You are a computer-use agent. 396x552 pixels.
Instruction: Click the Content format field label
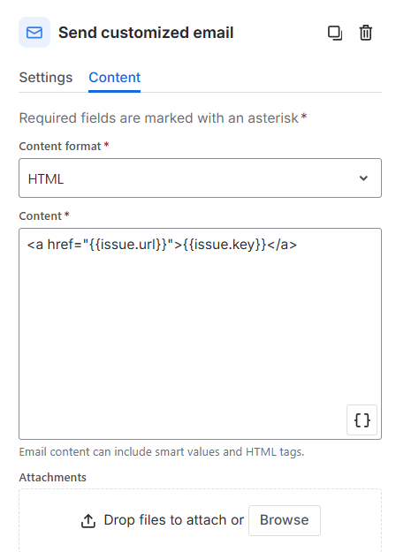click(60, 146)
